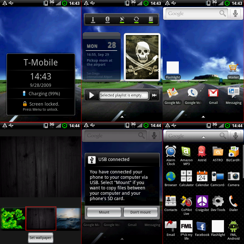This screenshot has width=244, height=244.
Task: Tap the pirate flag picture frame widget
Action: click(x=142, y=57)
